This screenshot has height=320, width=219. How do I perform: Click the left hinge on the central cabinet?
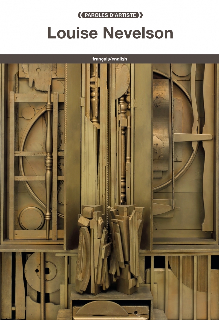coord(81,102)
